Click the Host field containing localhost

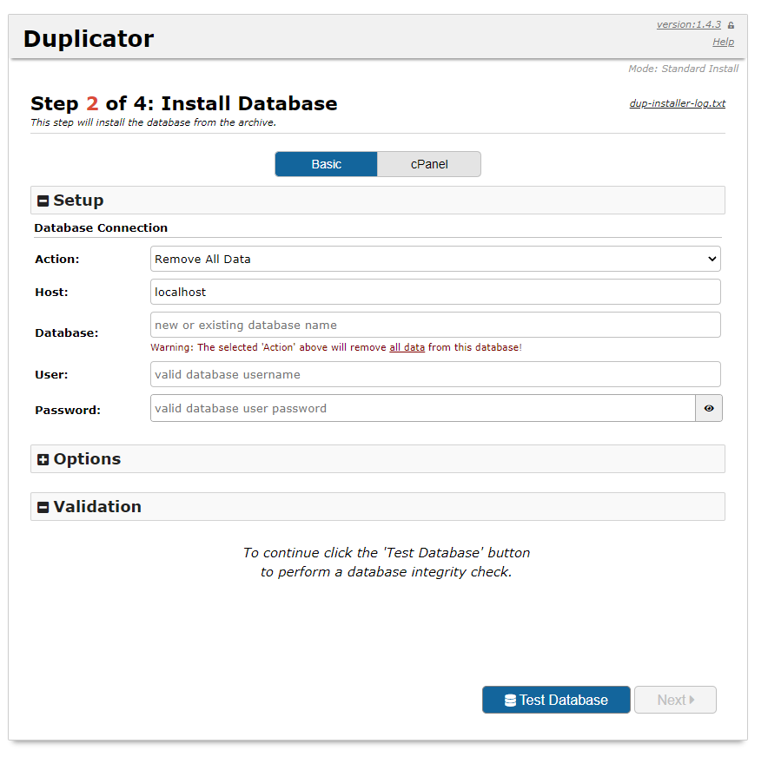click(x=435, y=292)
